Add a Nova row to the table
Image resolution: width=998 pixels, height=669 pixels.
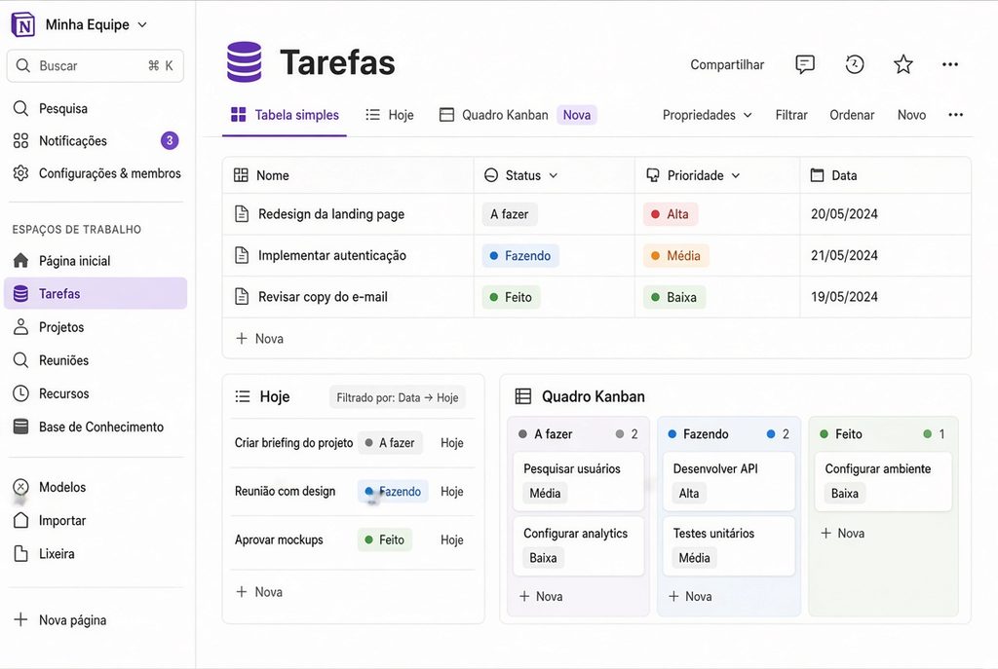click(x=259, y=338)
